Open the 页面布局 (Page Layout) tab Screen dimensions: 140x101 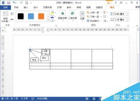pyautogui.click(x=47, y=7)
